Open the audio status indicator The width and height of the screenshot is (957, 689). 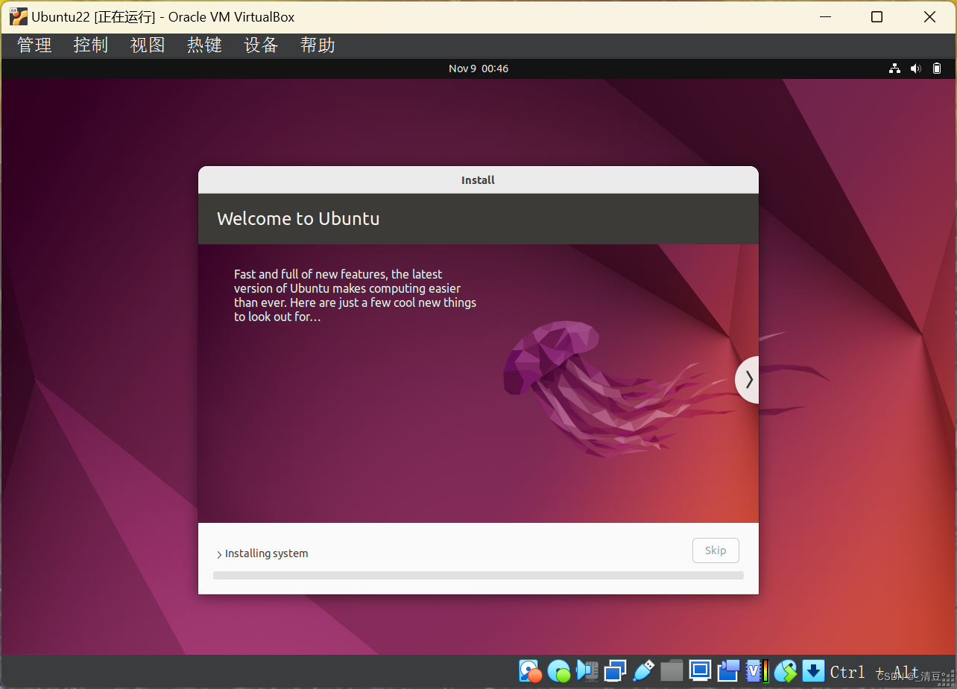(x=587, y=671)
